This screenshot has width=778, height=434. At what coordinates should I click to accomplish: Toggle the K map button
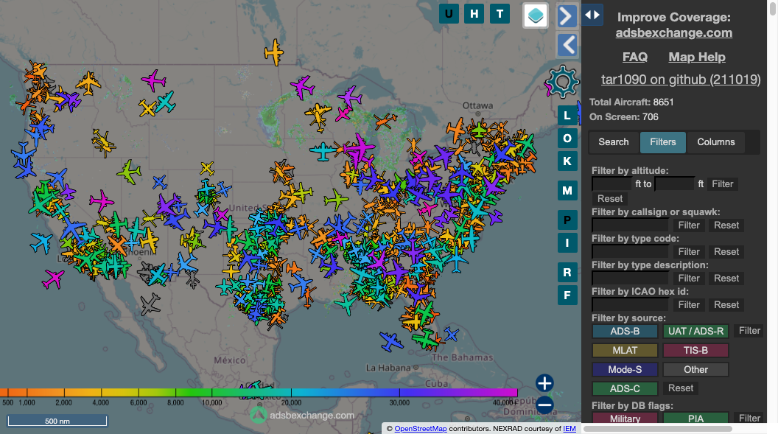pos(567,161)
